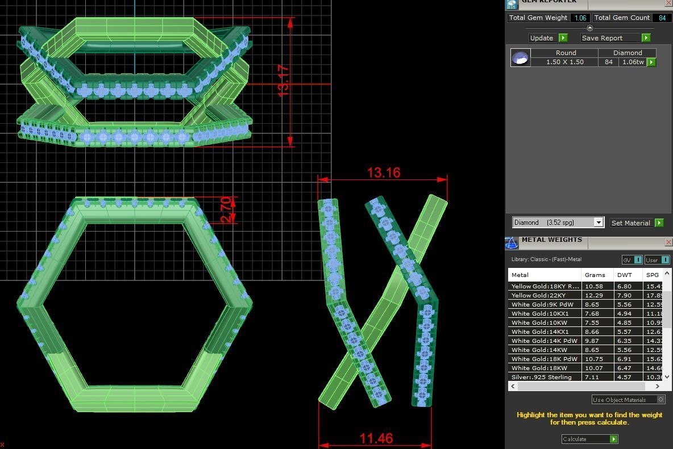Screen dimensions: 673x449
Task: Click the DWT column header
Action: click(628, 275)
